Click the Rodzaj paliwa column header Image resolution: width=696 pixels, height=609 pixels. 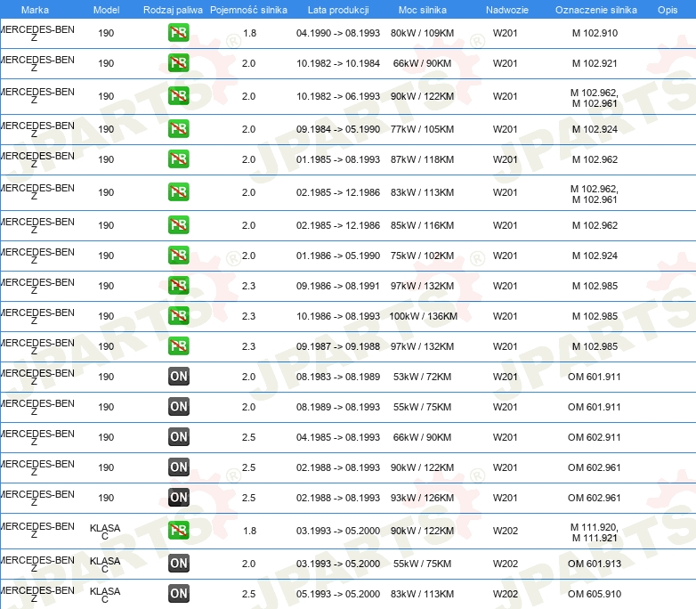coord(173,10)
